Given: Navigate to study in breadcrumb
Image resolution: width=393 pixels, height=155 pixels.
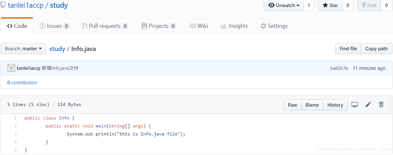Looking at the screenshot, I should click(57, 49).
